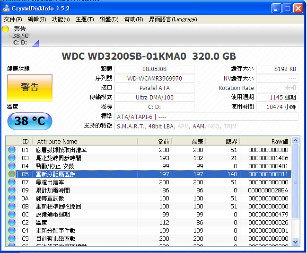Click the Attribute Name column header
The image size is (307, 253).
[x=85, y=141]
